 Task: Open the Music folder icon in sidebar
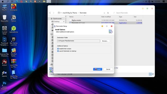pyautogui.click(x=52, y=49)
